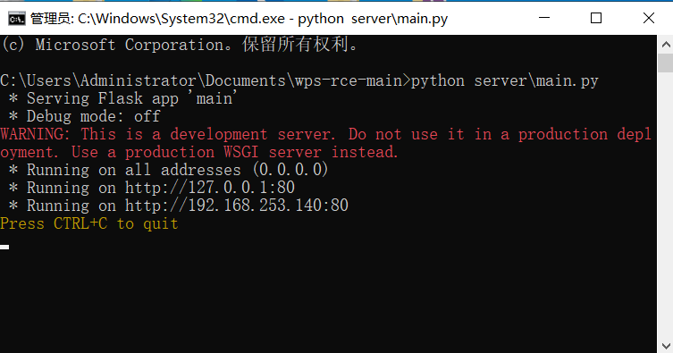Open the cmd.exe system menu icon
Screen dimensions: 673x353
click(x=17, y=19)
